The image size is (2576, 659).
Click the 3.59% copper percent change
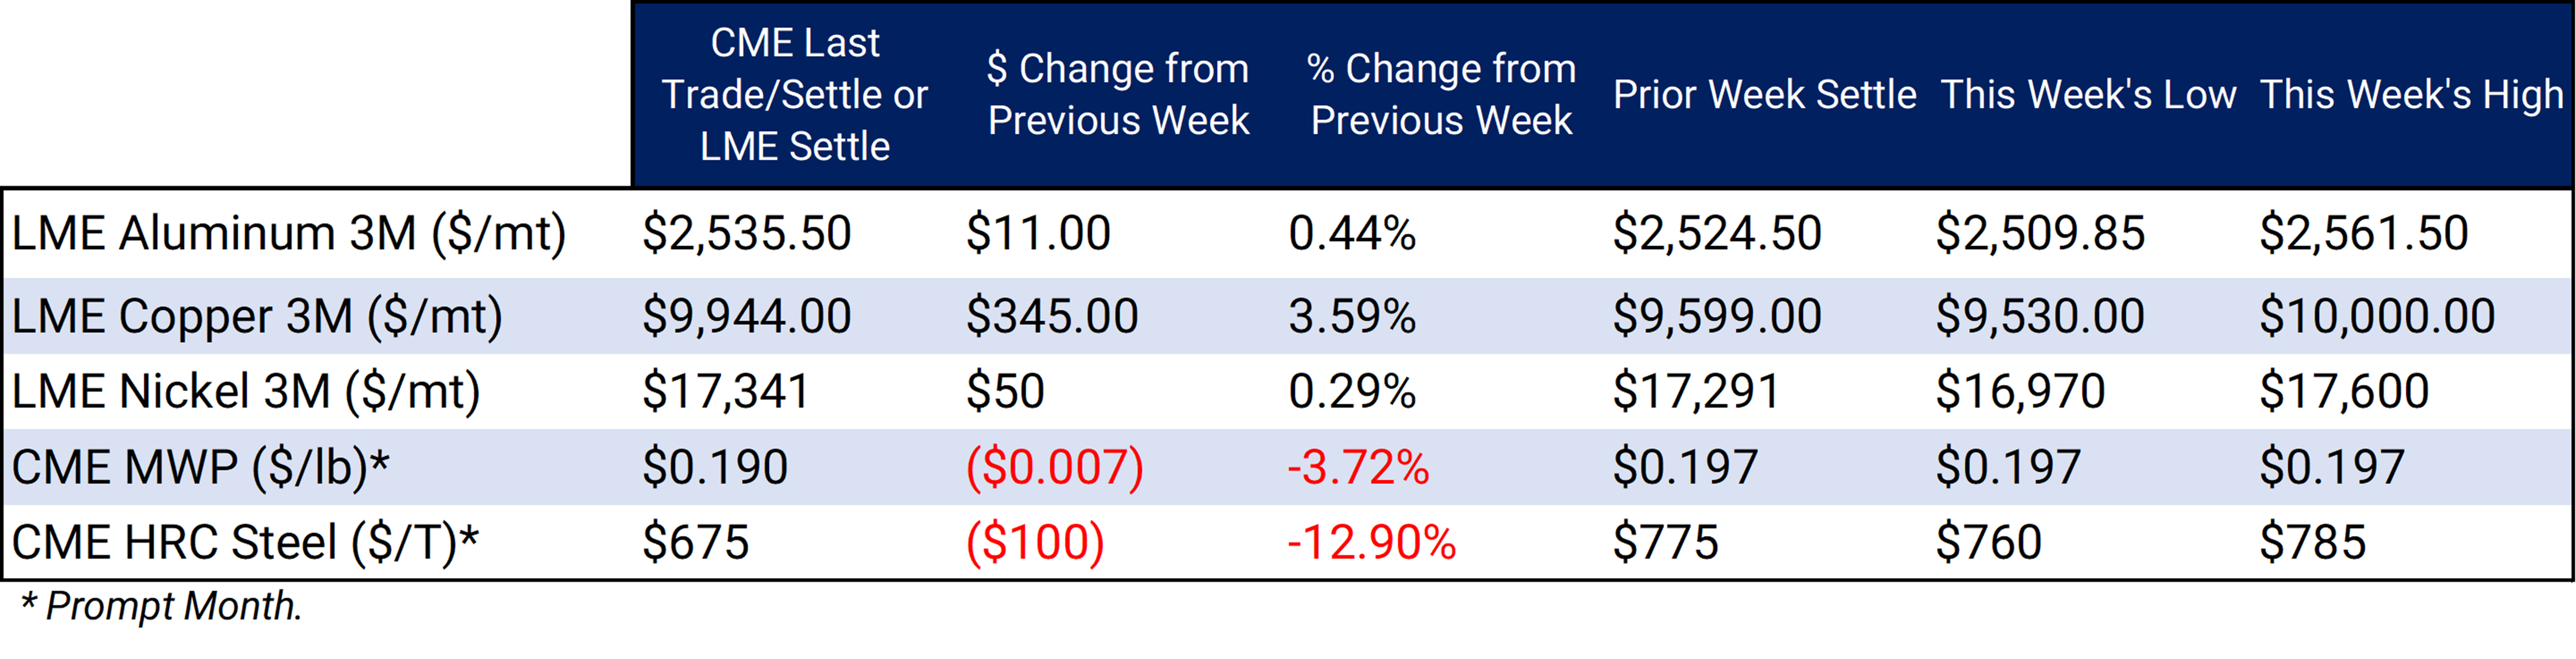pyautogui.click(x=1352, y=317)
